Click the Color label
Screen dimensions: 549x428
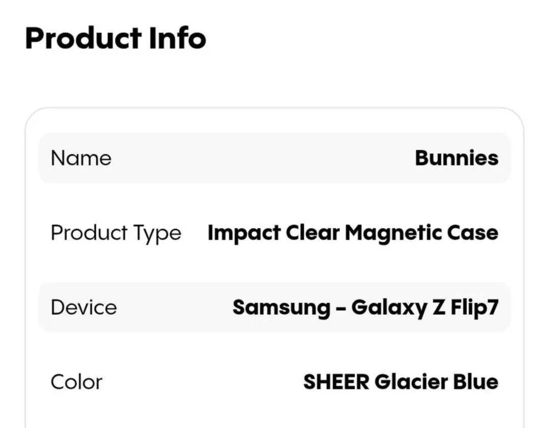(76, 381)
